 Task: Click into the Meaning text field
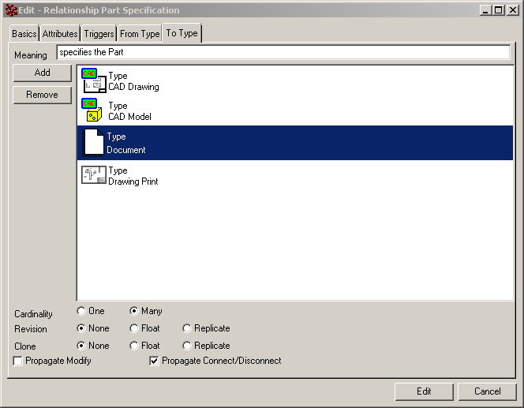pyautogui.click(x=283, y=52)
